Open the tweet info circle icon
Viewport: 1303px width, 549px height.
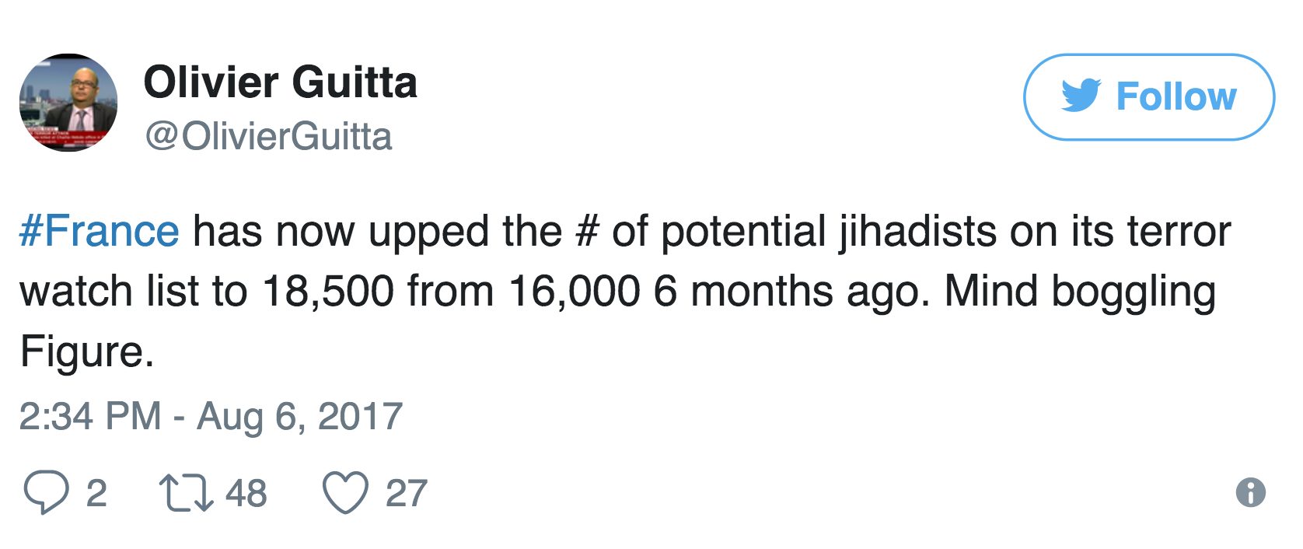pos(1250,492)
